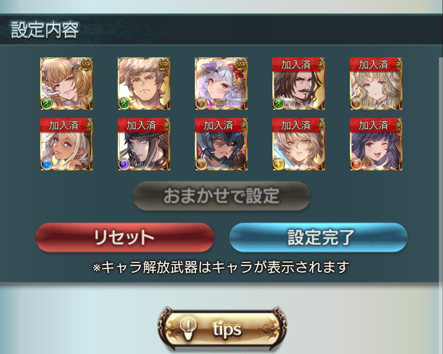Click the 設定内容 header bar
The image size is (443, 354).
coord(221,29)
